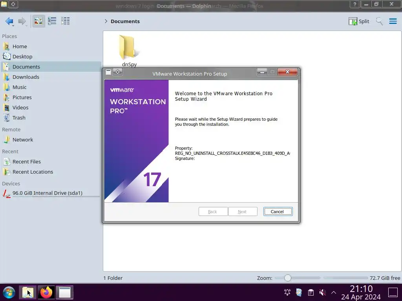Switch Dolphin to Details view mode
This screenshot has width=402, height=301.
tap(66, 21)
